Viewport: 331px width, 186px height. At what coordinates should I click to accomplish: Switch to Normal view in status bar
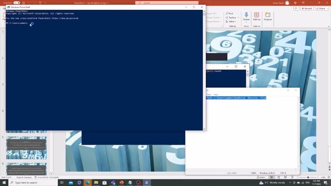click(x=272, y=177)
